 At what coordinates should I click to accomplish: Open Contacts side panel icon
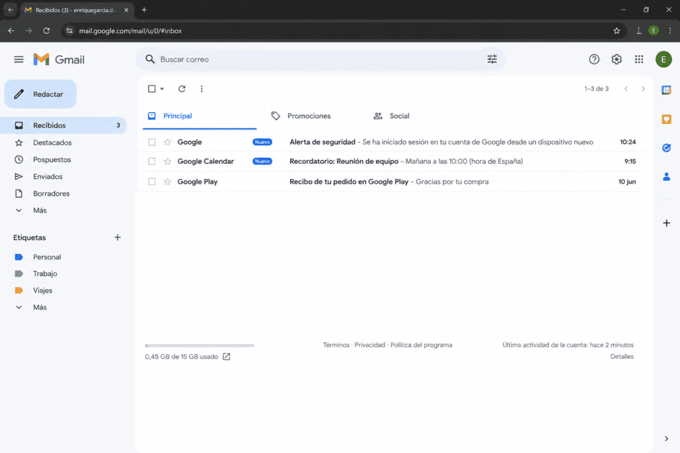pyautogui.click(x=667, y=176)
